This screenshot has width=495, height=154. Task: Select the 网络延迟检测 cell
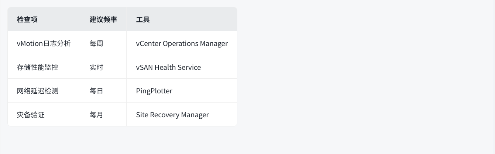coord(44,91)
